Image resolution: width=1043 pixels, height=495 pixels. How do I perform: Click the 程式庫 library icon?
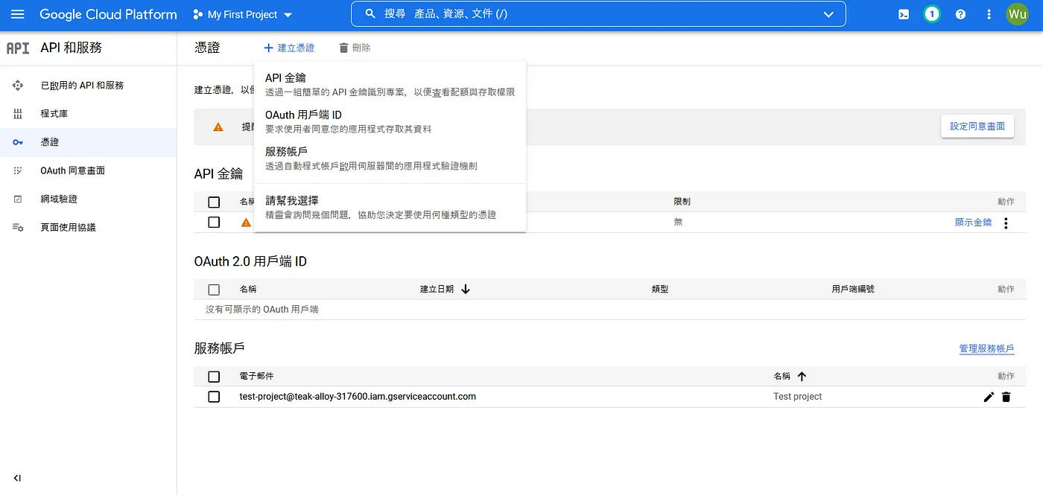coord(18,114)
